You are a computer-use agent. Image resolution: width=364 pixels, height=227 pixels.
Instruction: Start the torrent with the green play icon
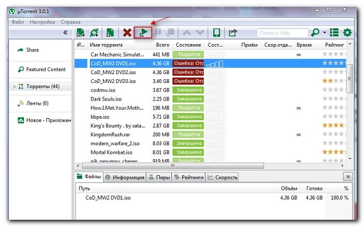pos(143,33)
